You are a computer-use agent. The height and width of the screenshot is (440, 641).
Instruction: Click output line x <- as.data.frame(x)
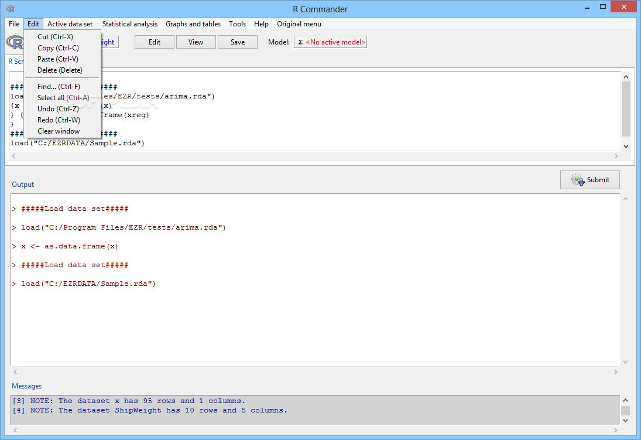[65, 246]
